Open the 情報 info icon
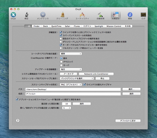Screen dimensions: 157x138 [130, 16]
